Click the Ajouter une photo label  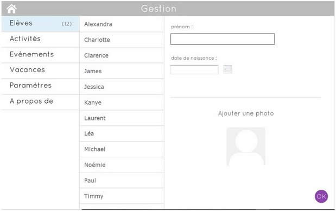click(246, 113)
